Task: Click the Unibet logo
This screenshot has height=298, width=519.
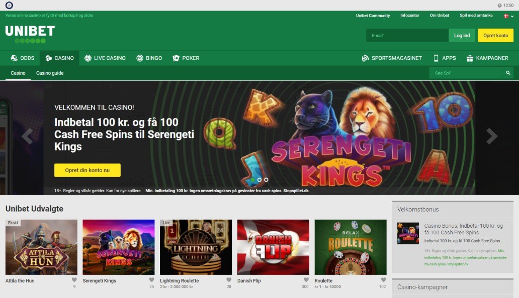Action: coord(30,34)
